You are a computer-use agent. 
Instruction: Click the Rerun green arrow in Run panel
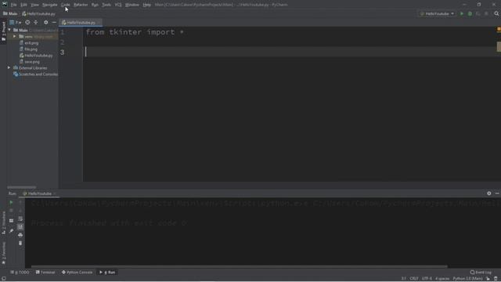11,202
